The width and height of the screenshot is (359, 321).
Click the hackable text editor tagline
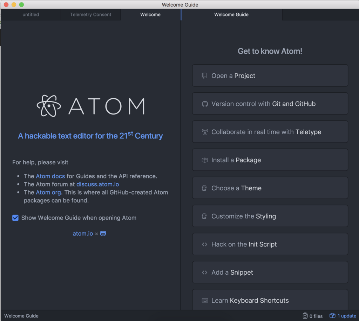[90, 136]
